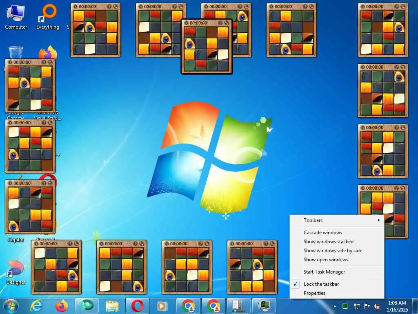Click the pause timer icon on the black-outlined puzzle gadget
The height and width of the screenshot is (314, 418).
point(187,23)
